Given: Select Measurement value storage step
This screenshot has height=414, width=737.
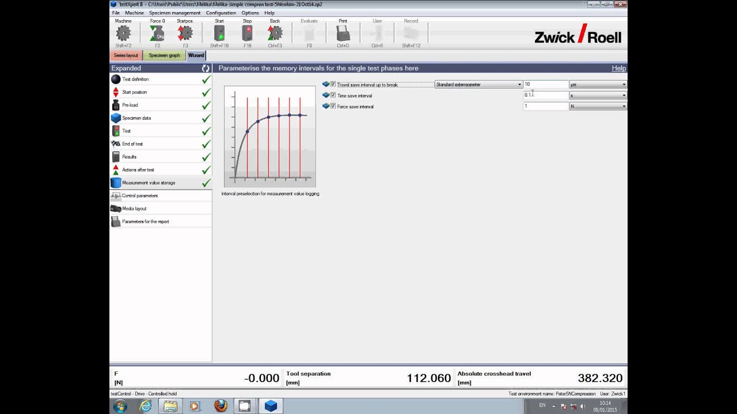Looking at the screenshot, I should click(x=161, y=183).
